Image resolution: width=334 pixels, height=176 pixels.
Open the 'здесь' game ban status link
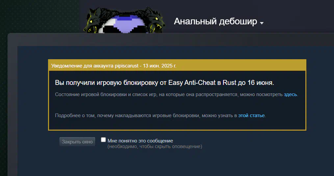coord(290,94)
